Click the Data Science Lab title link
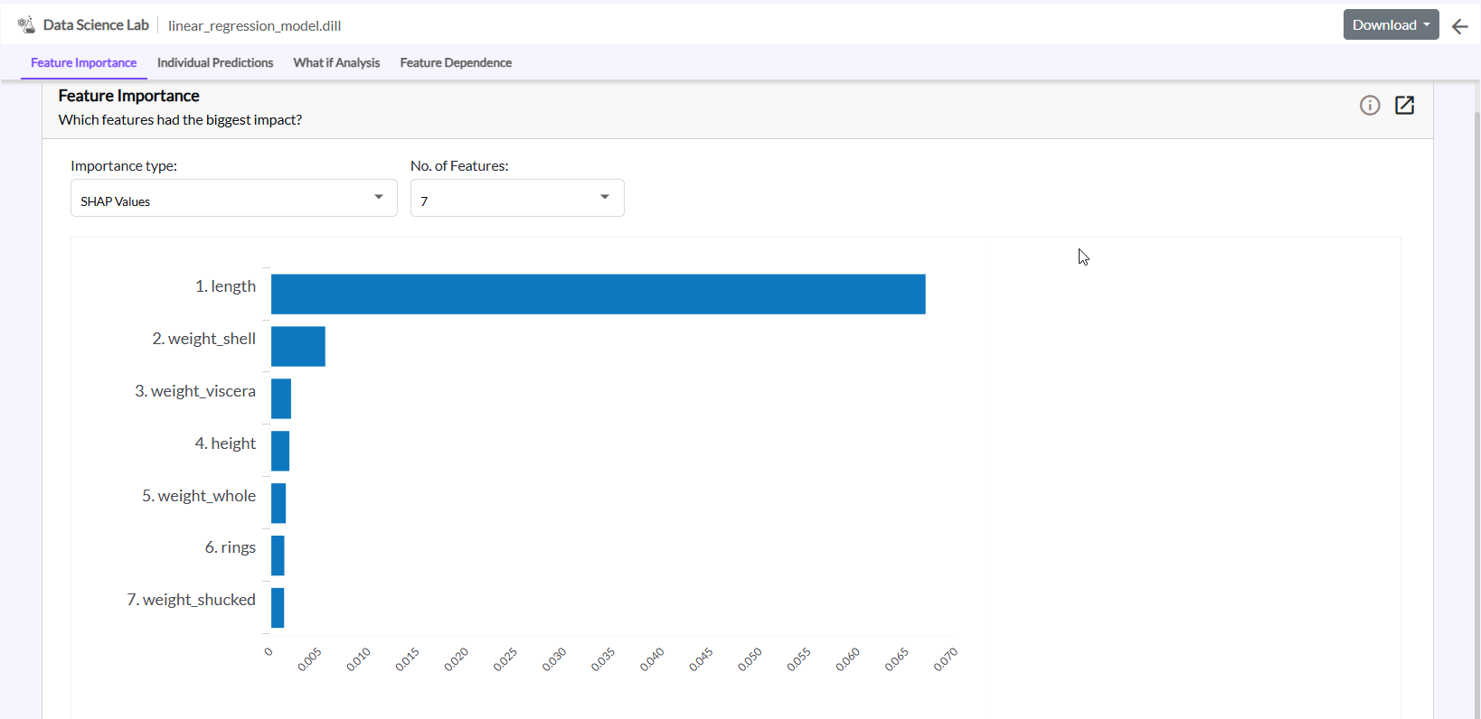The image size is (1481, 719). tap(96, 25)
